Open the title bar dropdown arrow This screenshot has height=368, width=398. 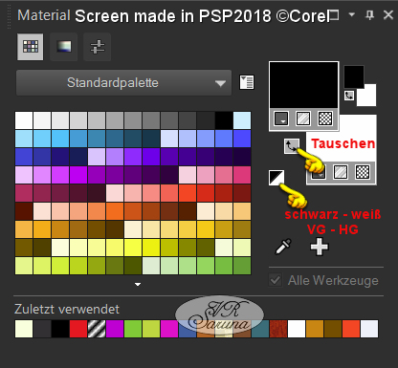352,14
